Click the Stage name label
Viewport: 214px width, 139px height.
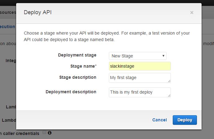[x=82, y=66]
